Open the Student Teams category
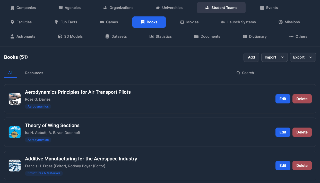 point(221,8)
